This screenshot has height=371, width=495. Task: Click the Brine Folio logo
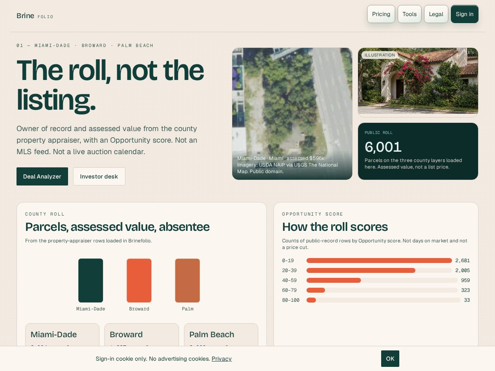click(35, 16)
